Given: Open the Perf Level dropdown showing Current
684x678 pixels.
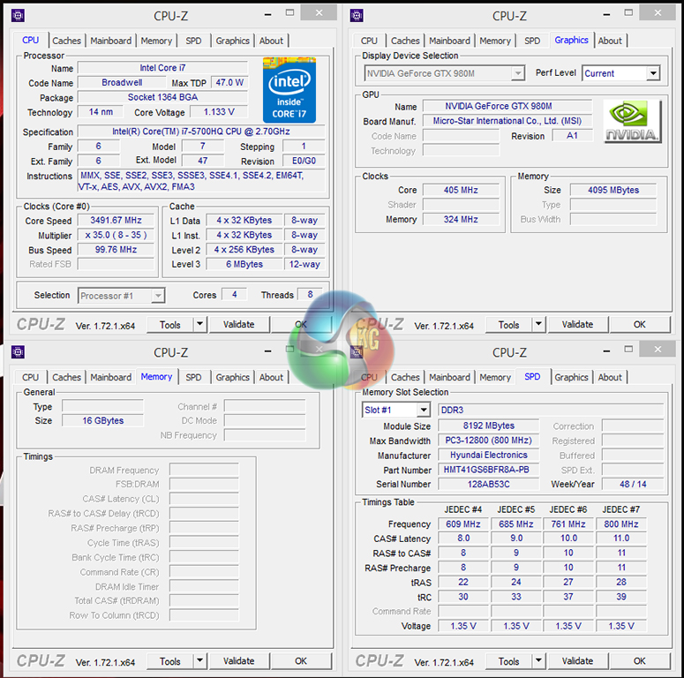Looking at the screenshot, I should click(653, 73).
